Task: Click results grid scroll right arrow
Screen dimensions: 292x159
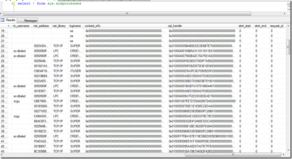Action: pos(284,155)
